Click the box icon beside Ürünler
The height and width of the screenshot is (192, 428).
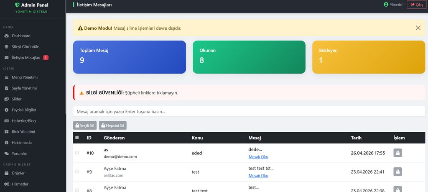(x=7, y=173)
